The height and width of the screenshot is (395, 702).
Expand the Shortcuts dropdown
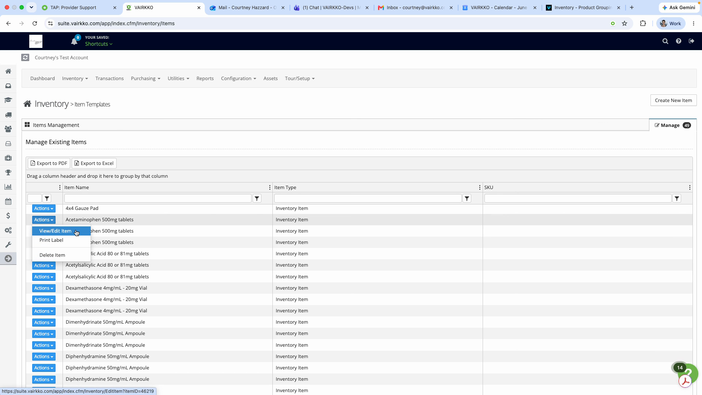pos(99,44)
